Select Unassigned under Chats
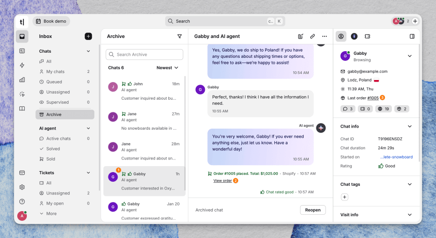Viewport: 436px width, 238px height. click(65, 92)
